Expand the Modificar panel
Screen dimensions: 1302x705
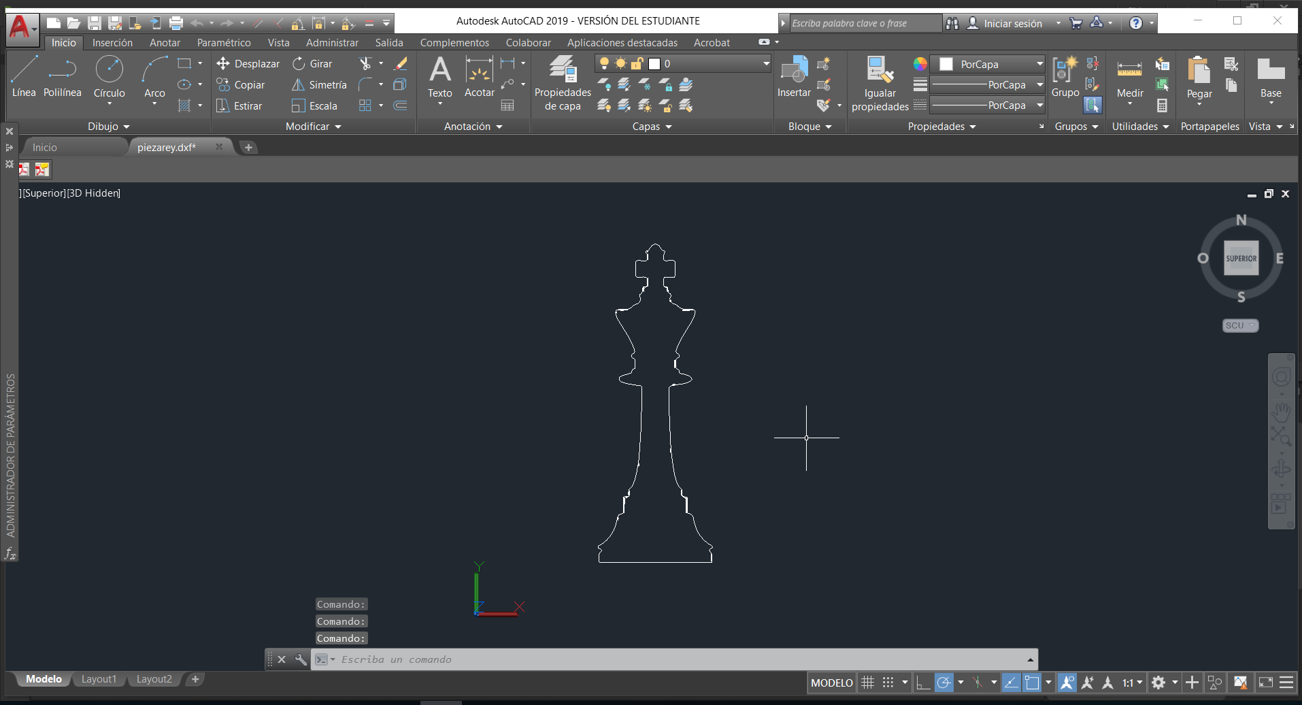(x=314, y=127)
